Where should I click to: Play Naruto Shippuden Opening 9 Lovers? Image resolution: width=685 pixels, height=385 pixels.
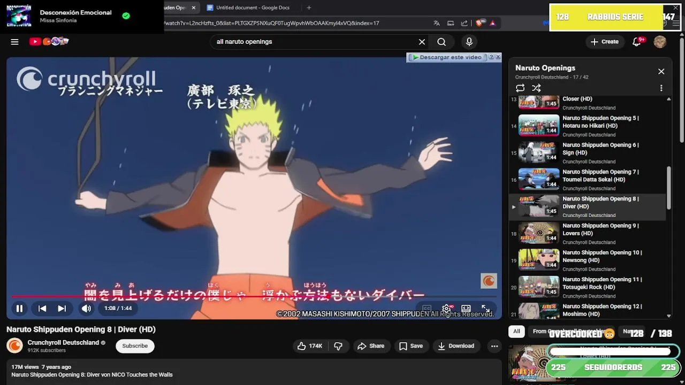(589, 234)
